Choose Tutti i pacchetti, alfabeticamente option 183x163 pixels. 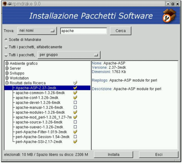(x=6, y=47)
